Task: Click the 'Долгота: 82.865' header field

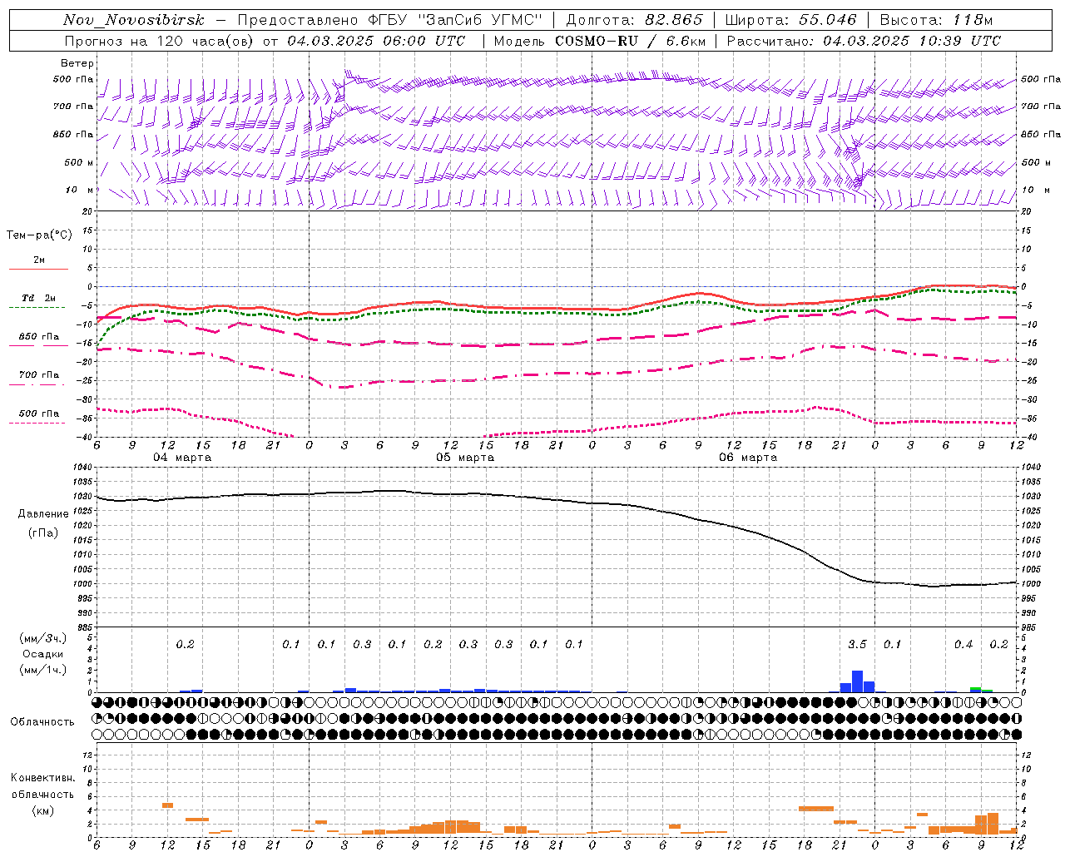Action: [x=634, y=20]
